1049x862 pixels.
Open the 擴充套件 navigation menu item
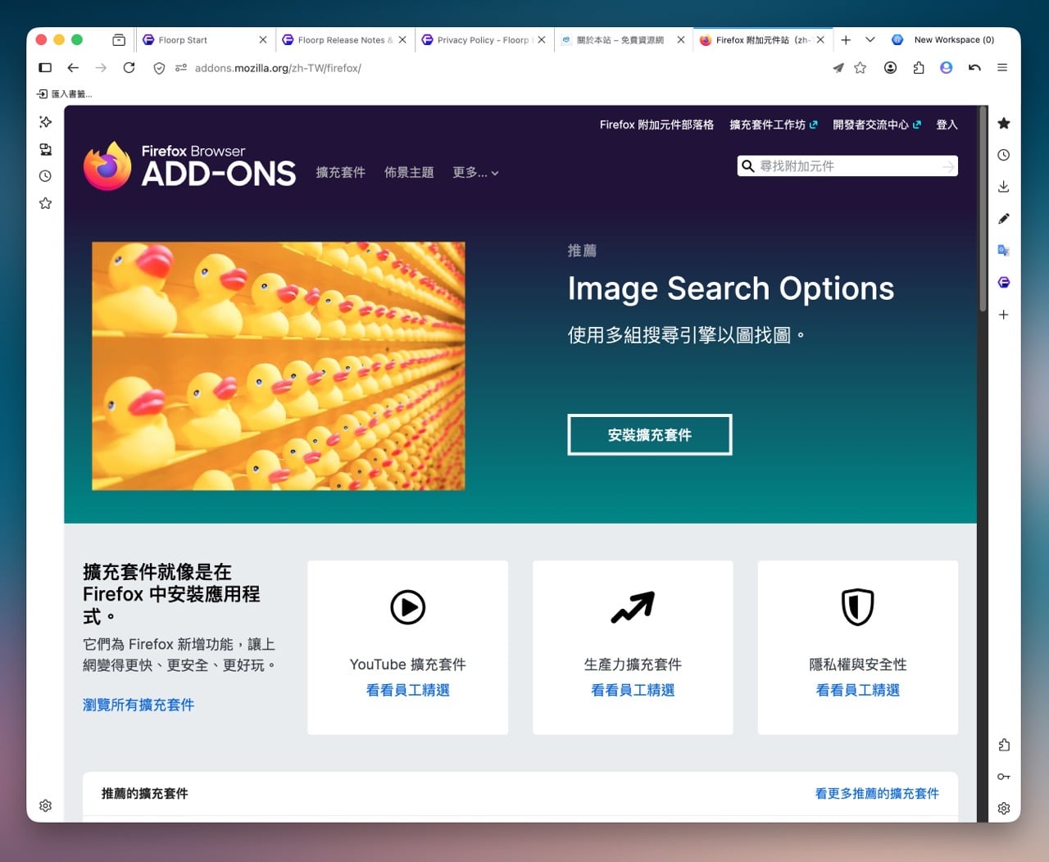click(x=341, y=172)
